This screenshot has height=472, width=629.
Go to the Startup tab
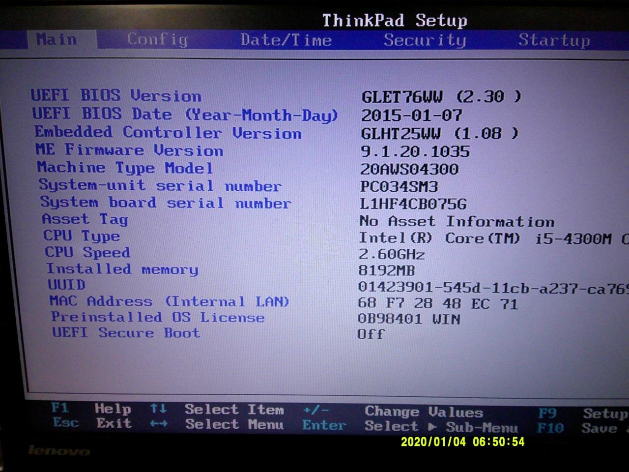click(554, 40)
